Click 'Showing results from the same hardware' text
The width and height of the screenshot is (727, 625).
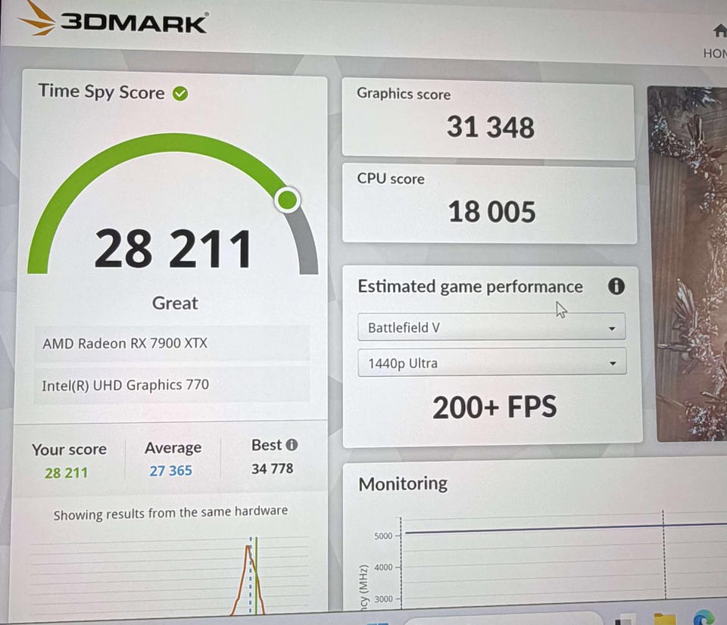[x=170, y=513]
